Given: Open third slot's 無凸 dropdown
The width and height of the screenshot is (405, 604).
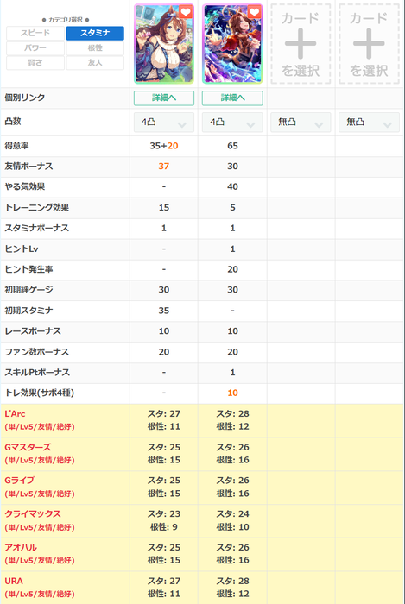Looking at the screenshot, I should pos(301,123).
